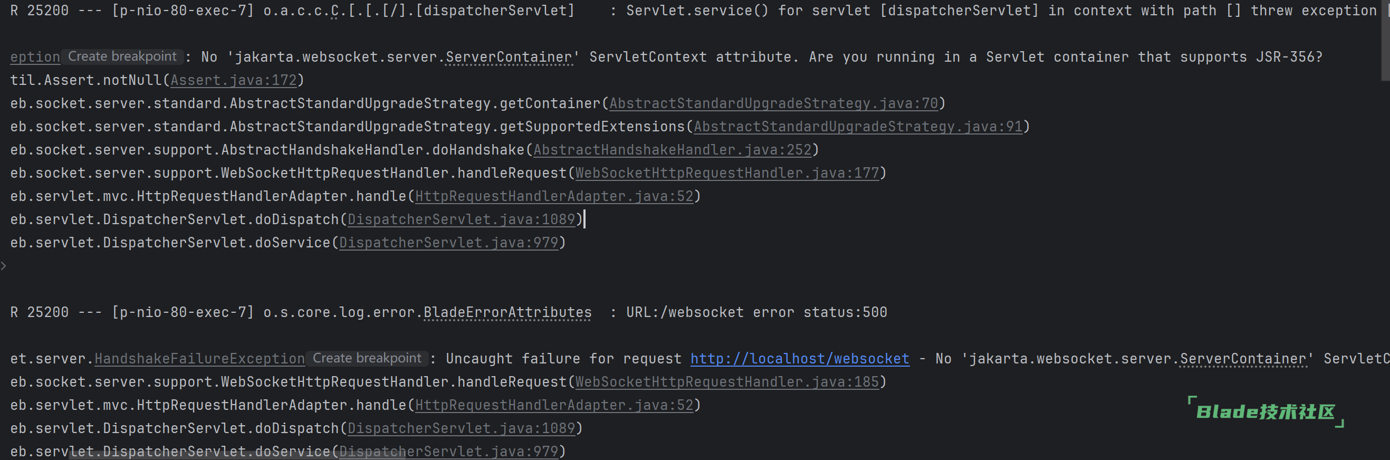Open WebSocketHttpRequestHandler.java:185 link
The height and width of the screenshot is (460, 1390).
point(727,382)
